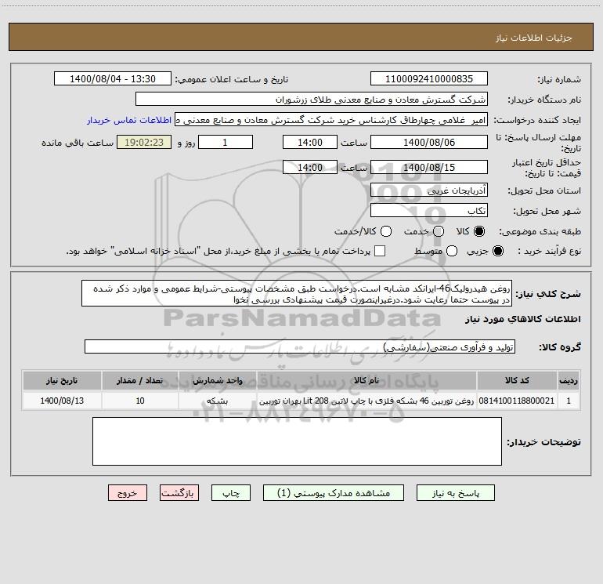Open مشاهده مدارک پیوستی (1) button
This screenshot has height=584, width=603.
coord(334,493)
